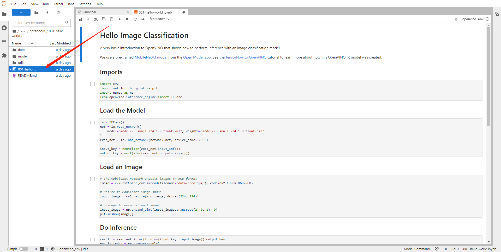Click the terminal icon in status bar
The image size is (501, 252).
[x=42, y=249]
